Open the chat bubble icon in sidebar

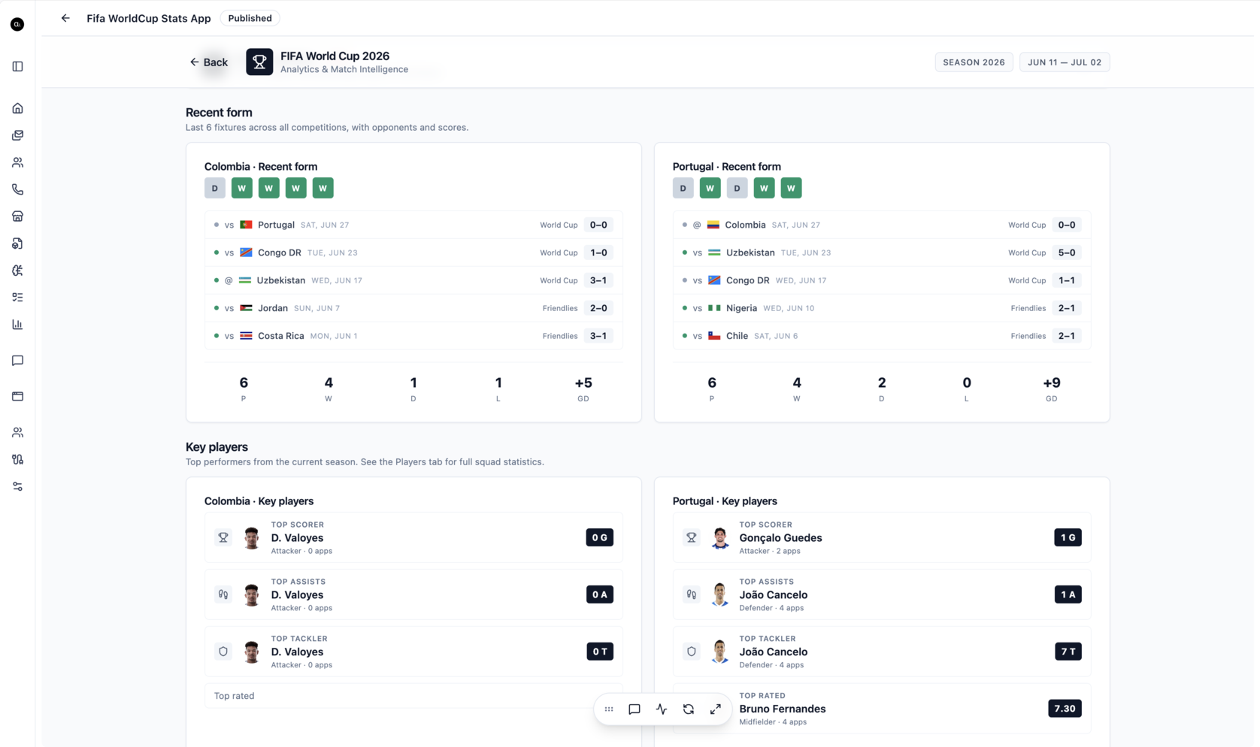pos(17,361)
